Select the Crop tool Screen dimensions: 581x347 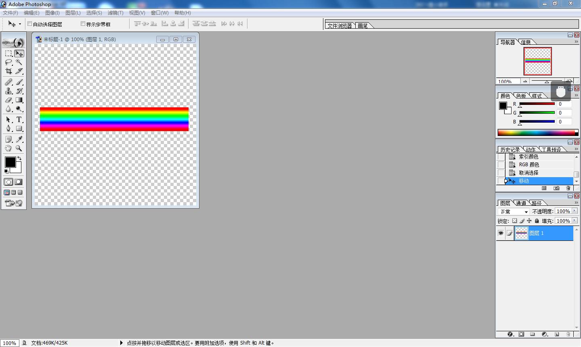pyautogui.click(x=8, y=71)
